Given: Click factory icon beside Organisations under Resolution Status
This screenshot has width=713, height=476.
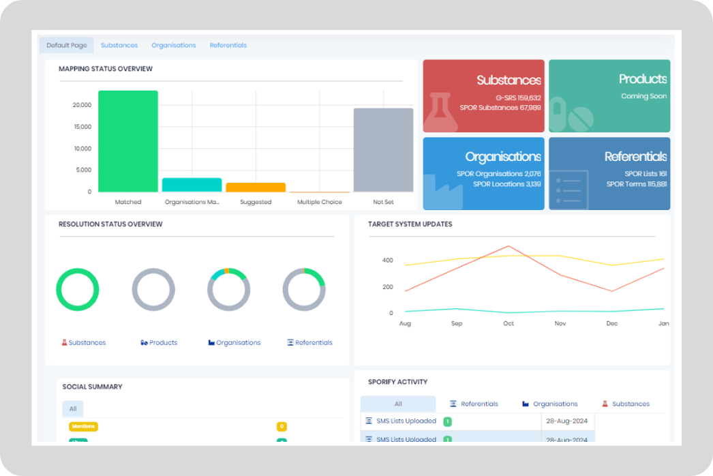Looking at the screenshot, I should (211, 342).
